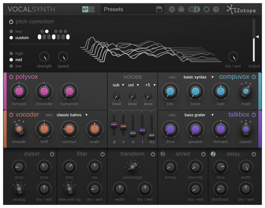The height and width of the screenshot is (208, 265).
Task: Switch to the waveform visualization view icon
Action: [x=85, y=9]
